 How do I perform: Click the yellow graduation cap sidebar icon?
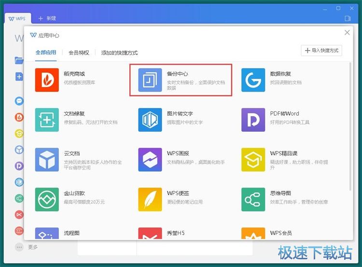pos(19,133)
